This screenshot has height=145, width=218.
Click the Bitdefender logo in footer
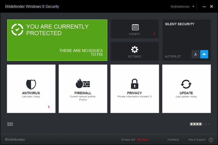[15, 139]
